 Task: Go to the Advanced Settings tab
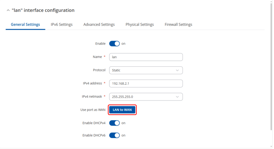99,25
